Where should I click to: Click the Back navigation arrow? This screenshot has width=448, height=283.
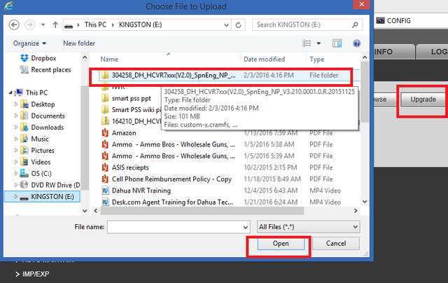[x=14, y=25]
